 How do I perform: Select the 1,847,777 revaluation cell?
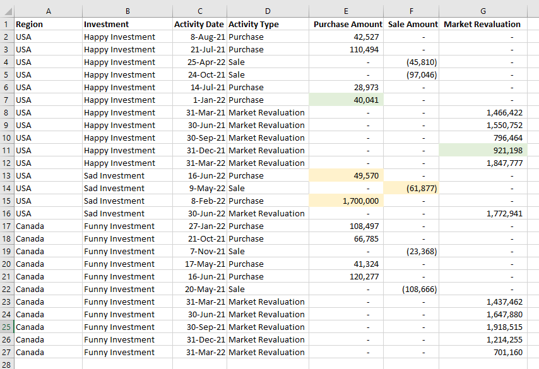pos(483,163)
